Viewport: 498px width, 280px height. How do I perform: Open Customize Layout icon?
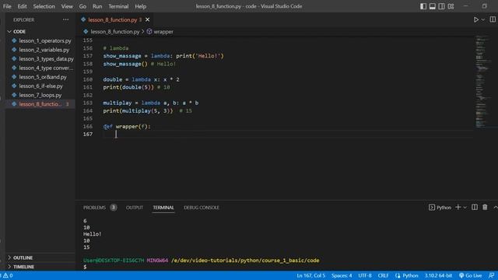[x=451, y=6]
